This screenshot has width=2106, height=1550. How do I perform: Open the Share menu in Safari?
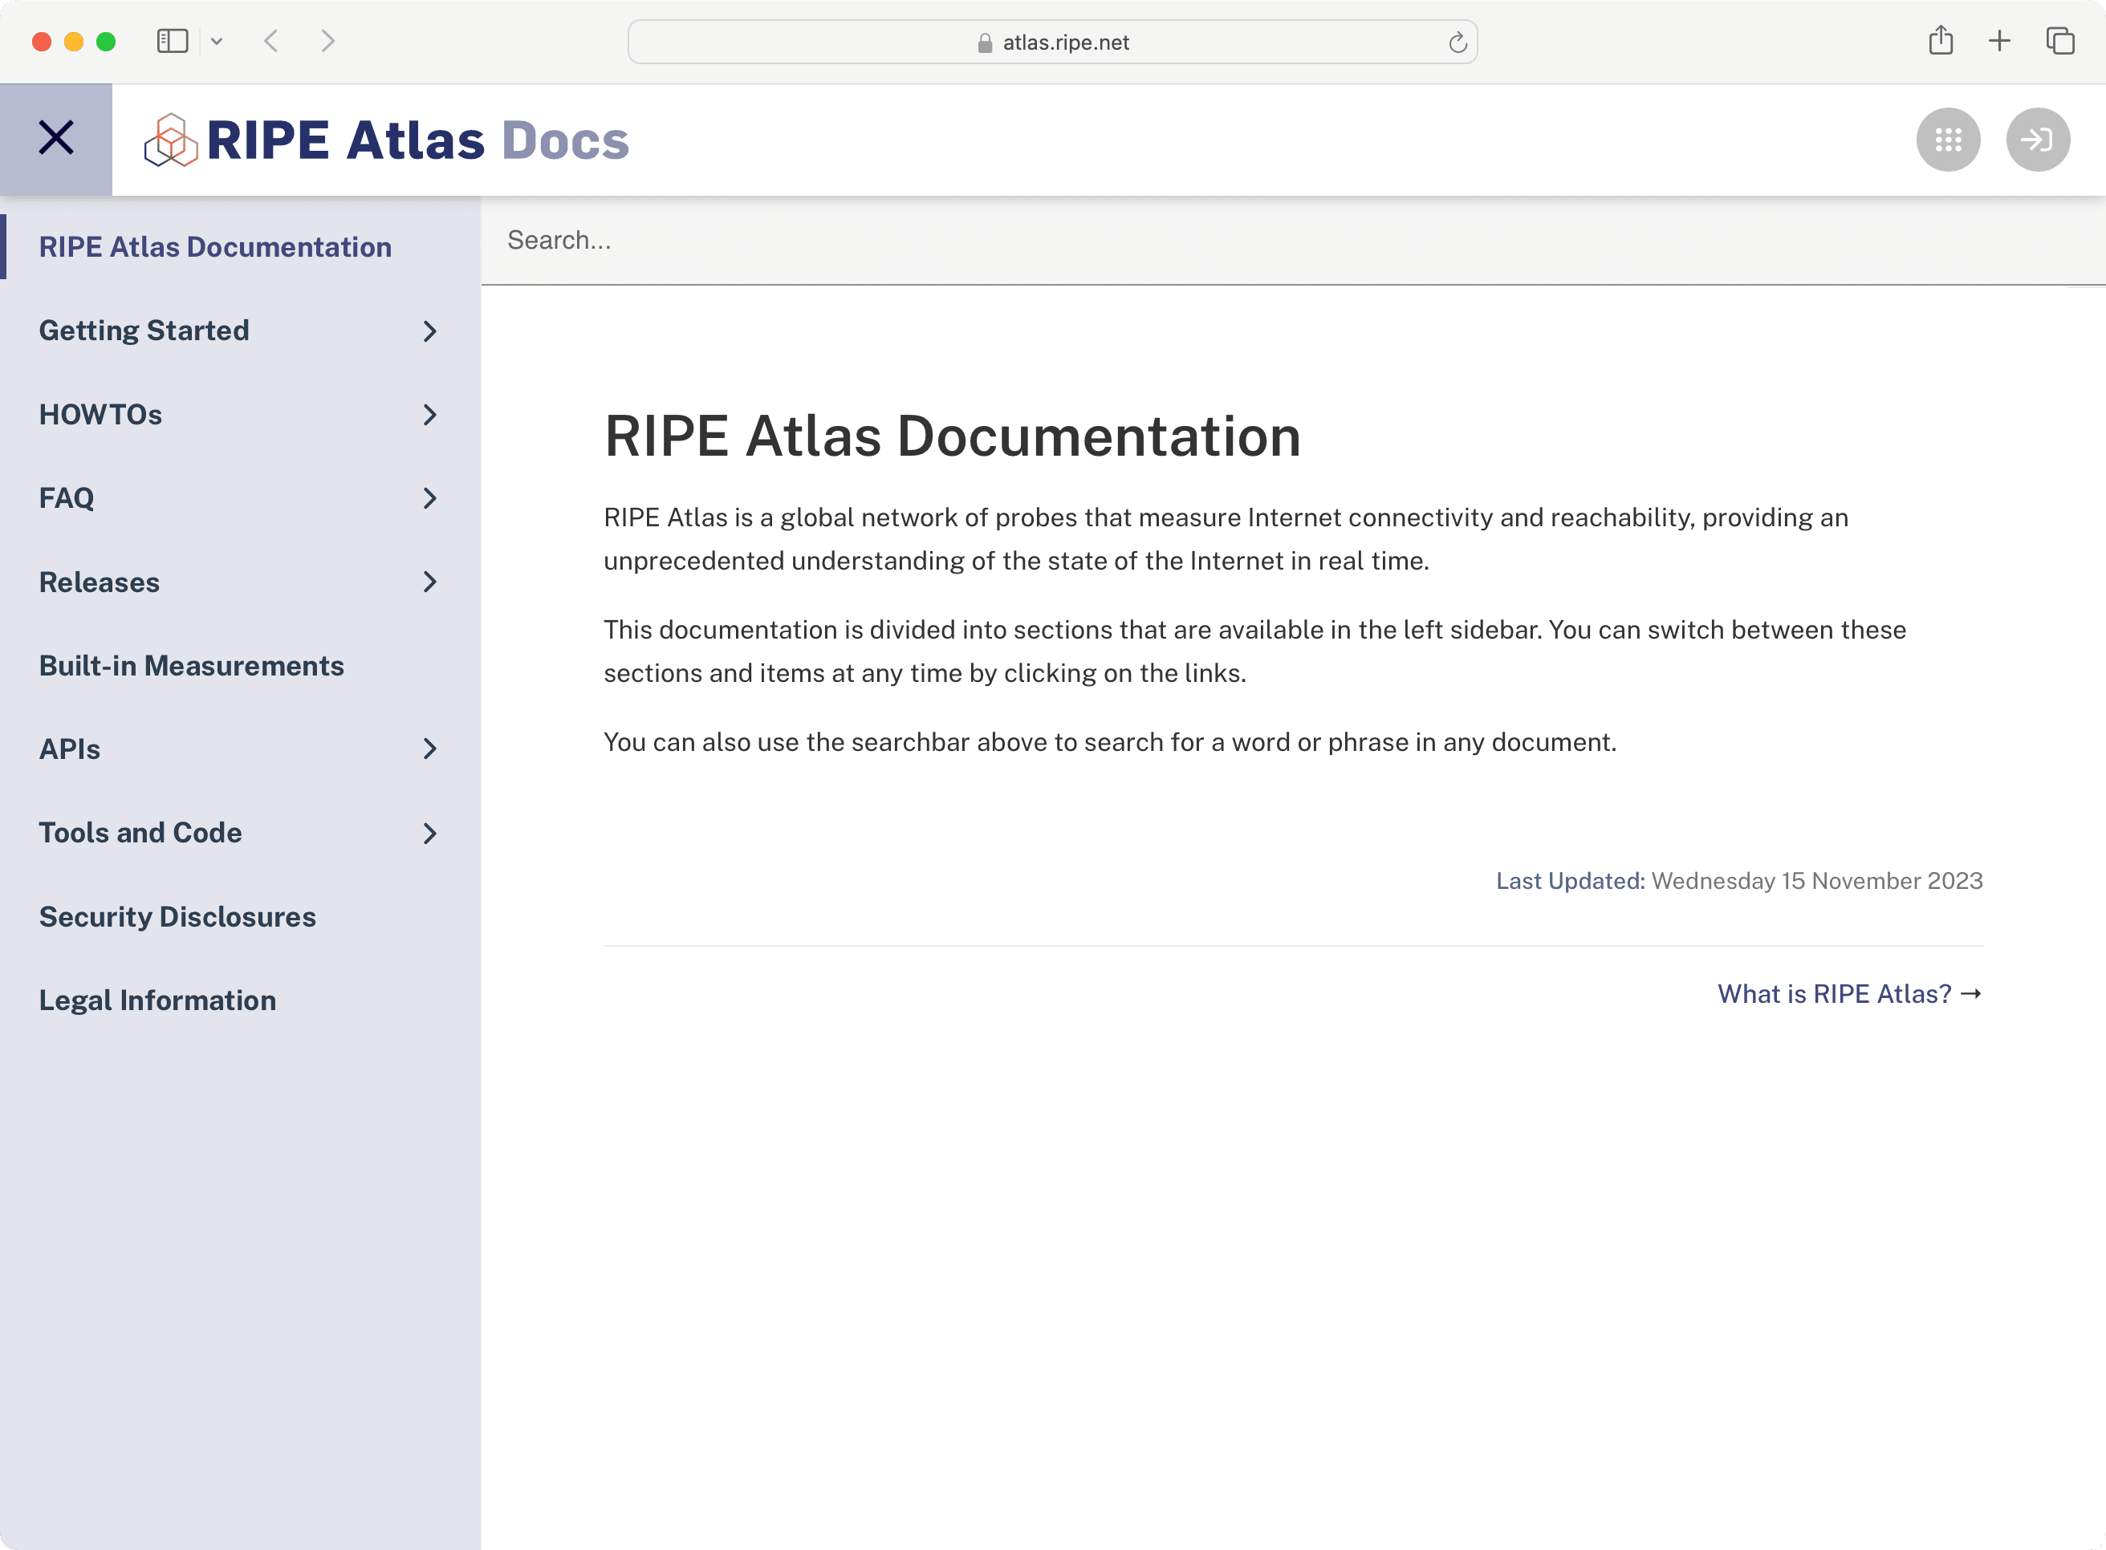pos(1941,40)
